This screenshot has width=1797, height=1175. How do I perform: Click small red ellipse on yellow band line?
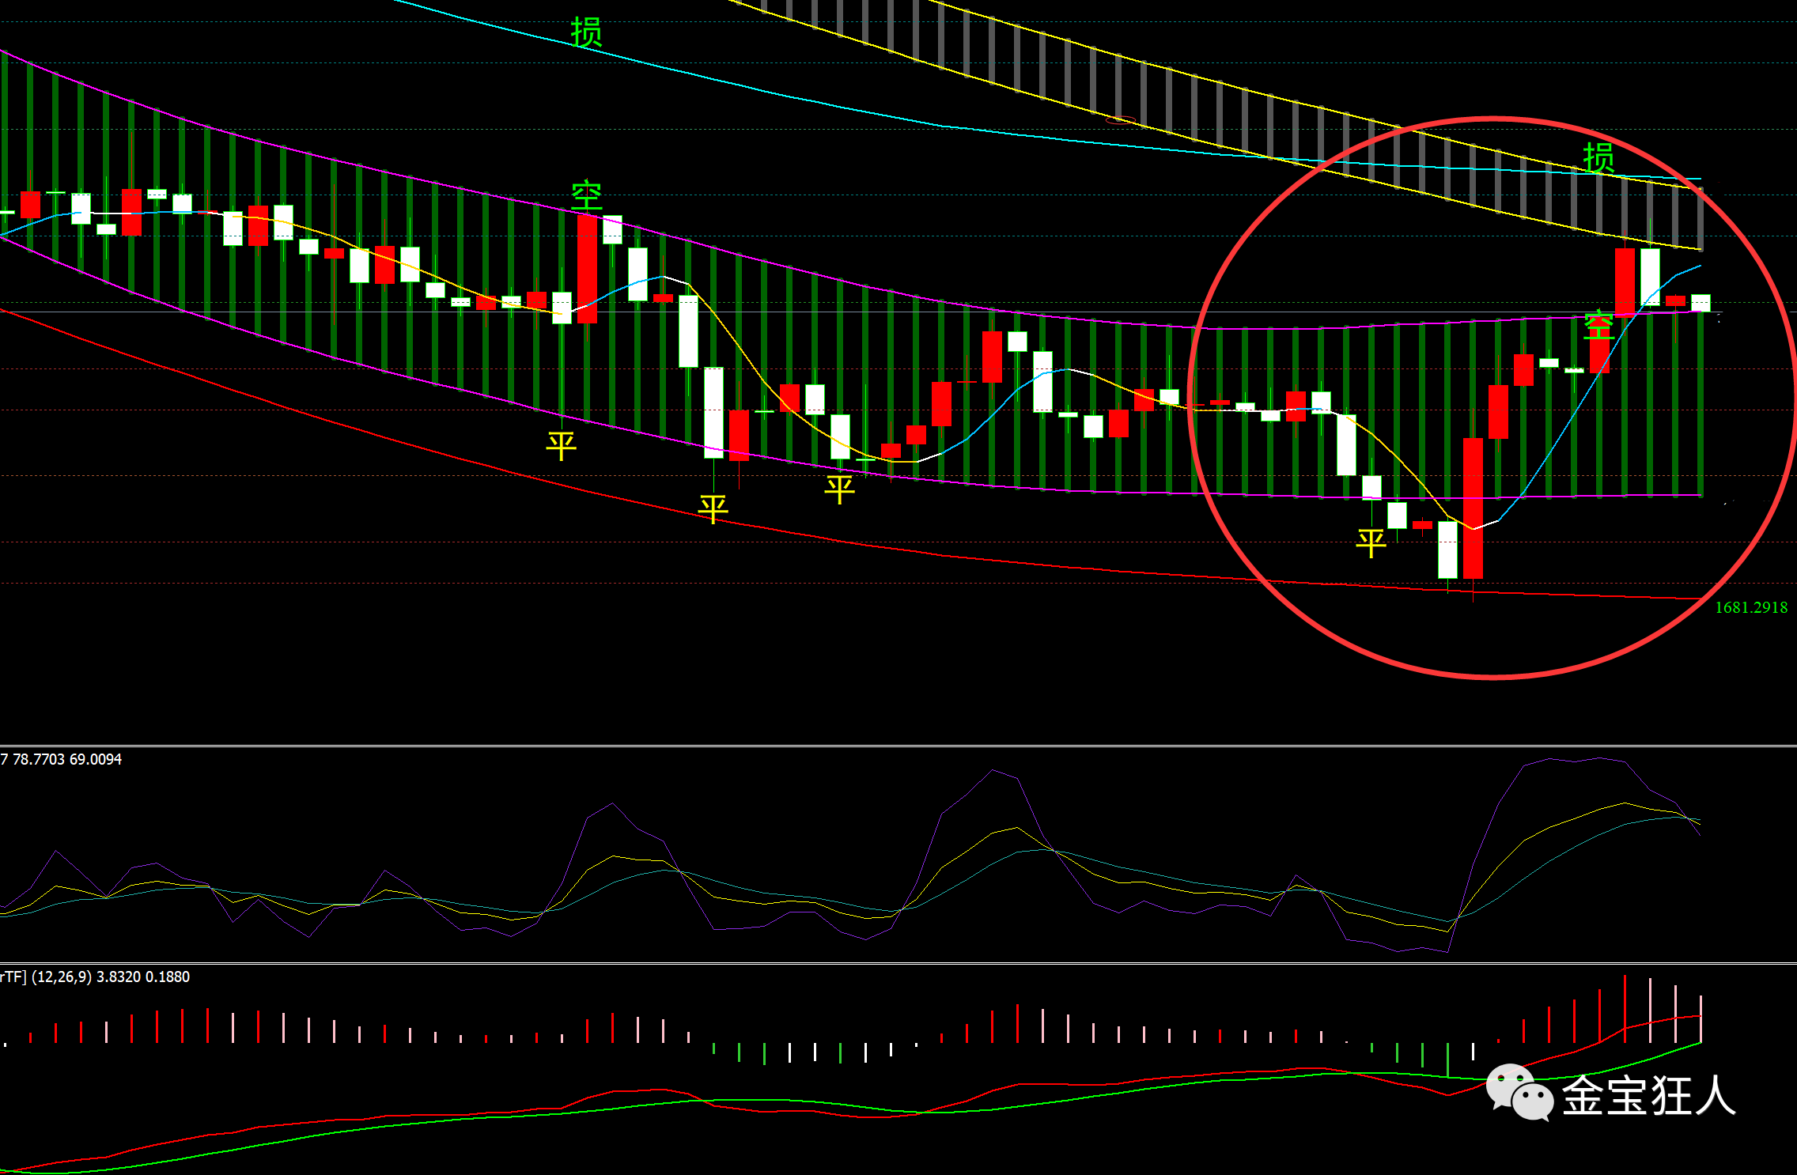(1120, 121)
